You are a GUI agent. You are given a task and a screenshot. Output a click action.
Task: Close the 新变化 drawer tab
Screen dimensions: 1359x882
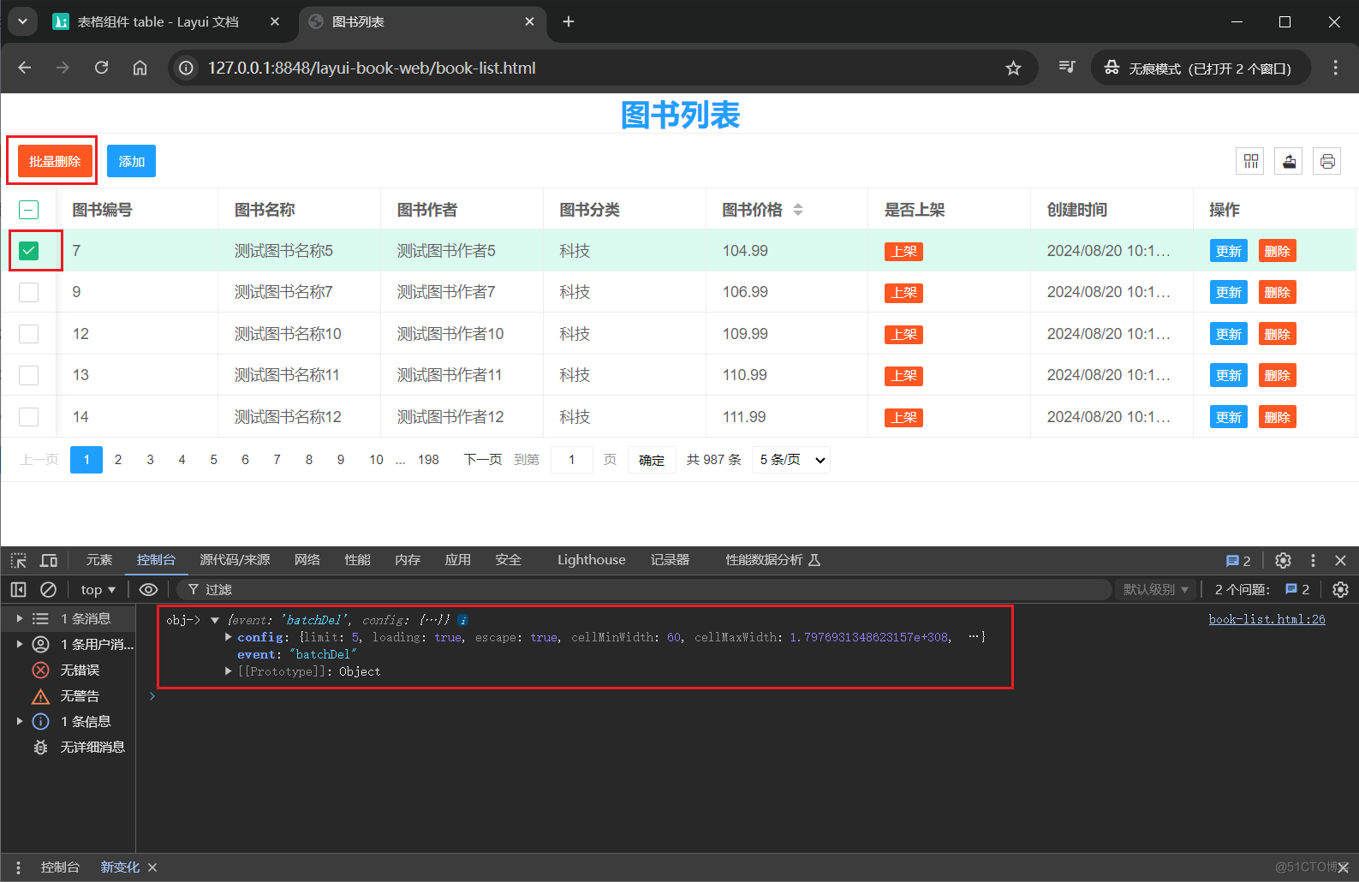point(152,867)
